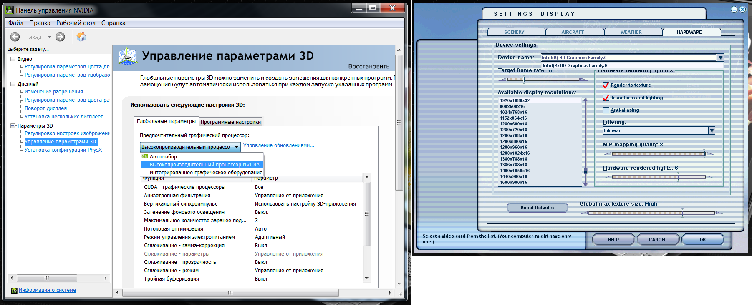752x306 pixels.
Task: Click the task tree horizontal scrollbar right arrow
Action: click(106, 278)
